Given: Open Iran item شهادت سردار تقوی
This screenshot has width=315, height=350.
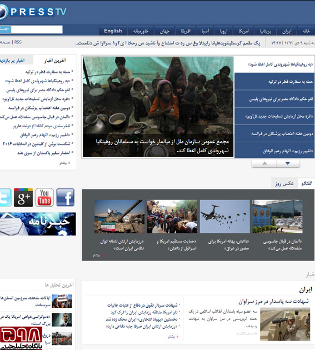Looking at the screenshot, I should (x=142, y=305).
